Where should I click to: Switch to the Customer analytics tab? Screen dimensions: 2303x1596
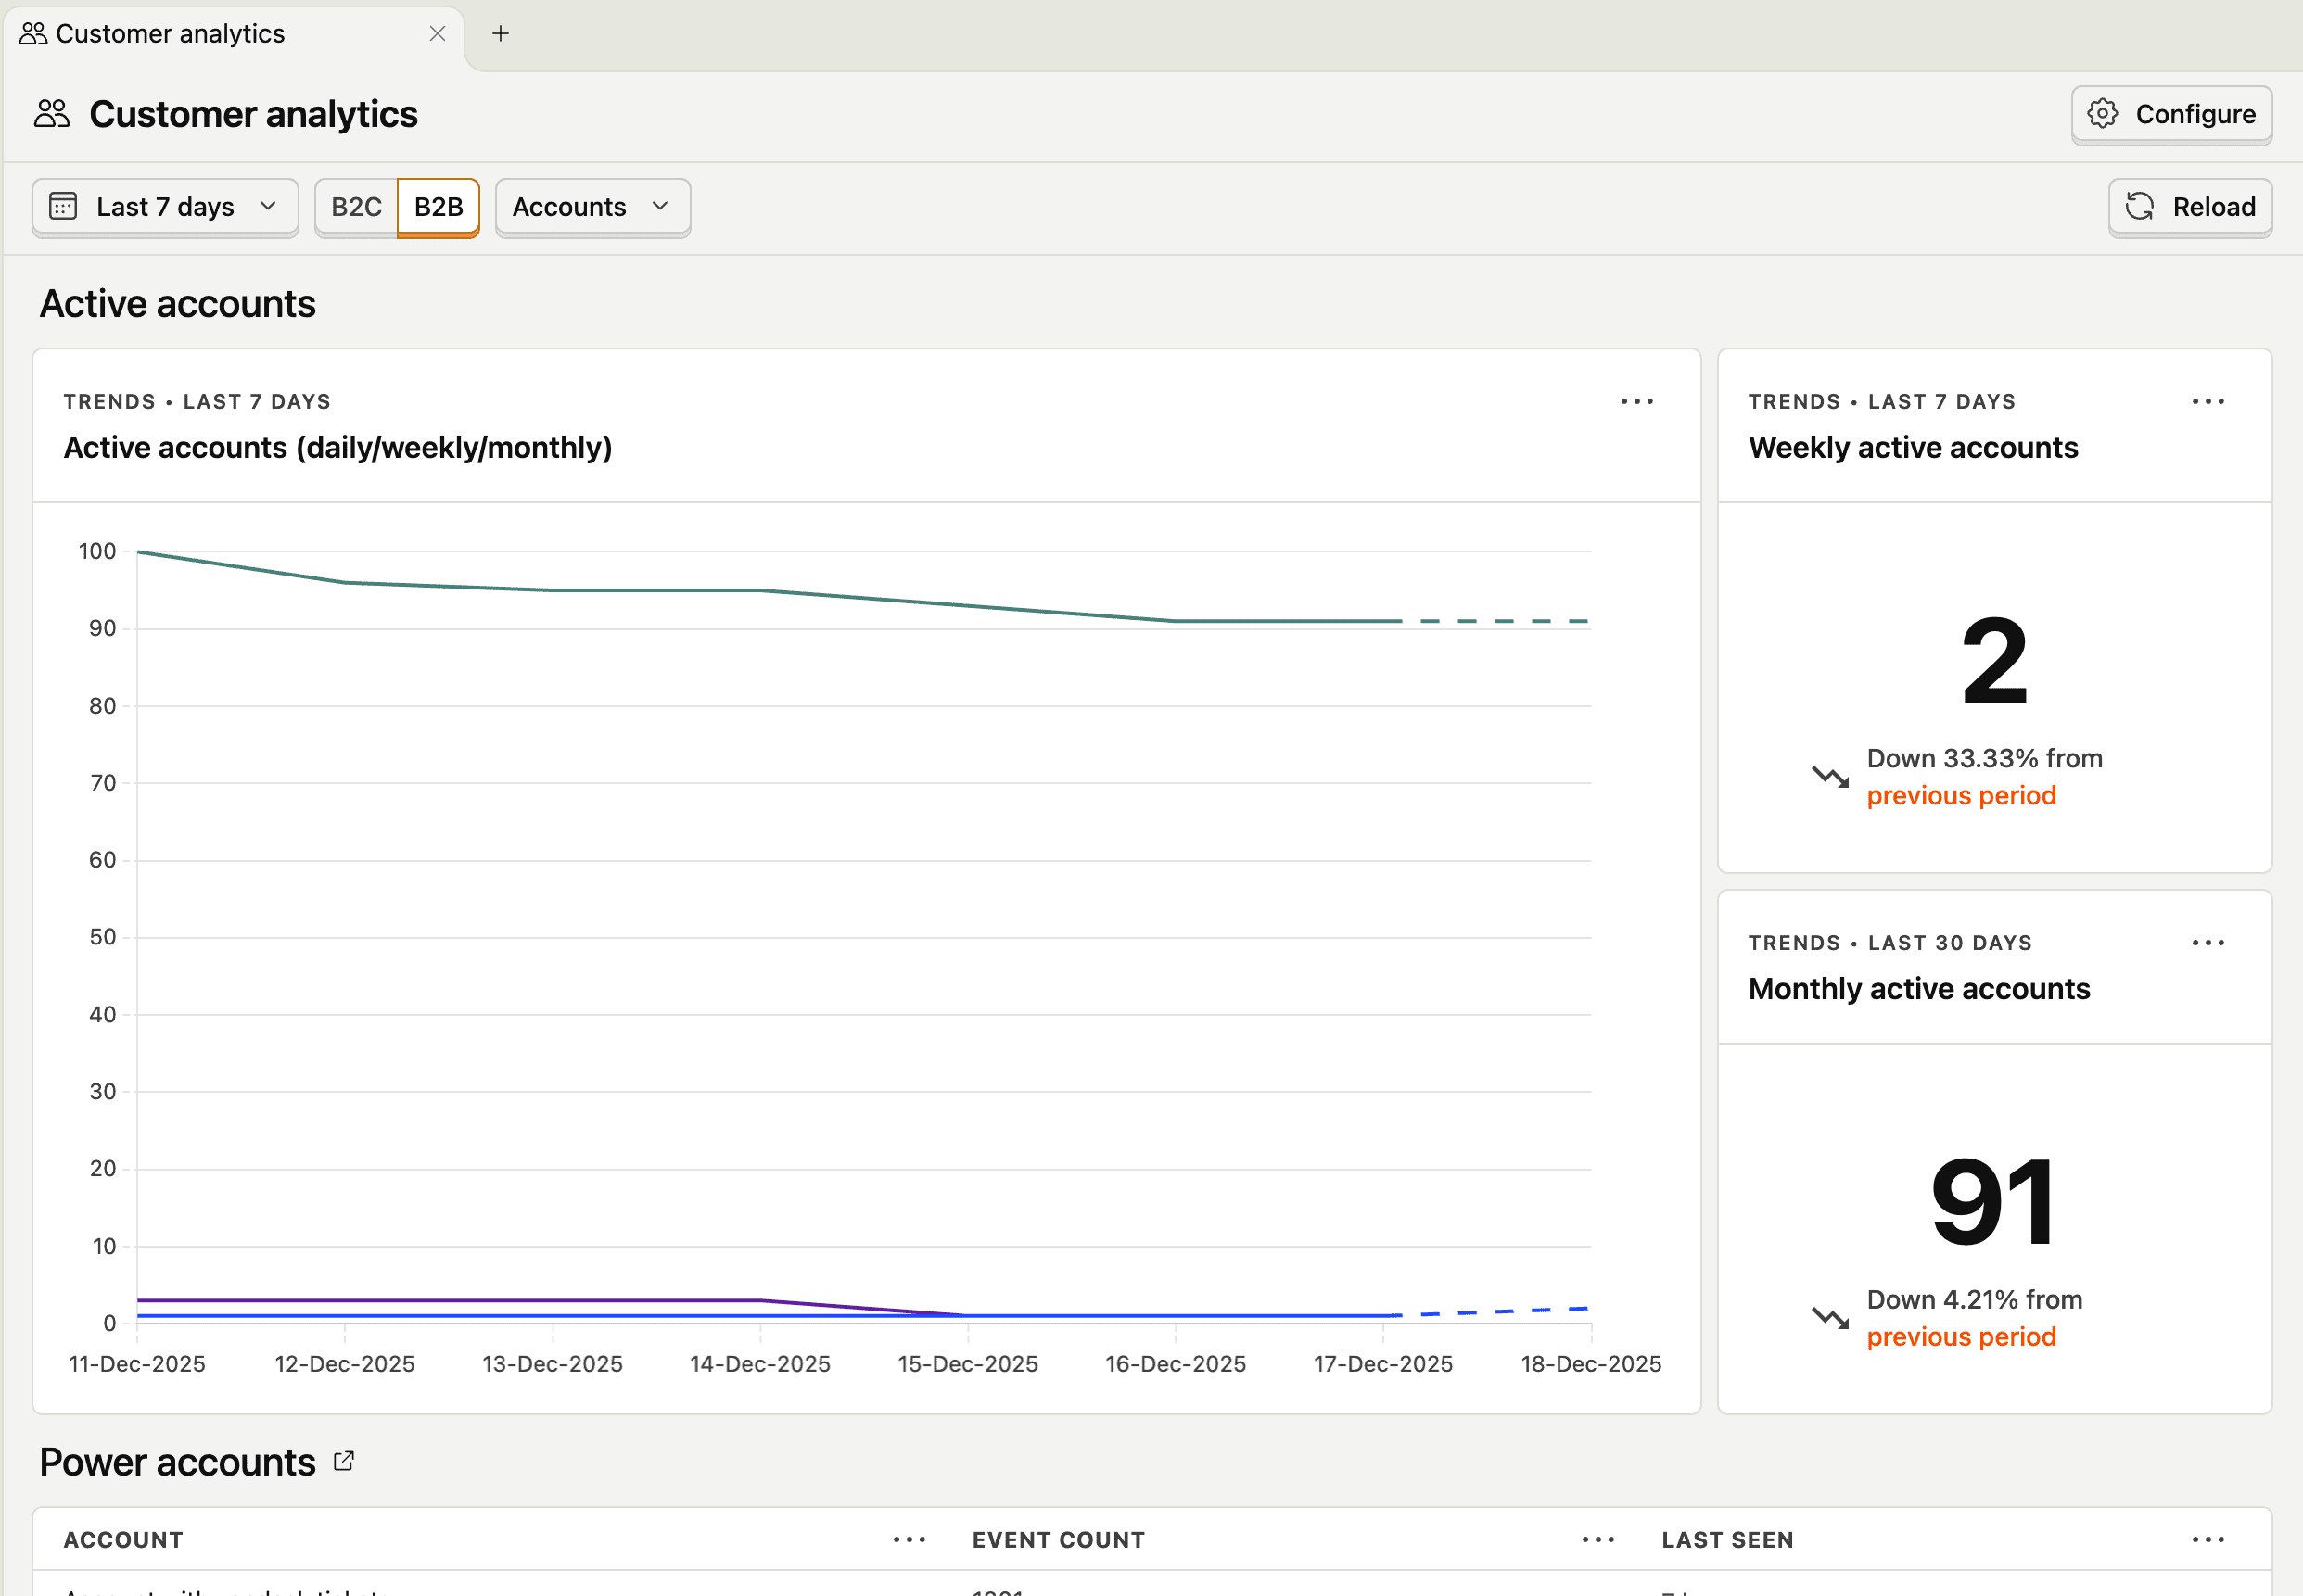[x=170, y=33]
